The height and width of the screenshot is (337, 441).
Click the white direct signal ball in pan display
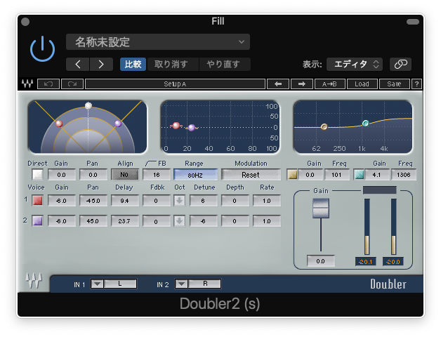tap(88, 106)
